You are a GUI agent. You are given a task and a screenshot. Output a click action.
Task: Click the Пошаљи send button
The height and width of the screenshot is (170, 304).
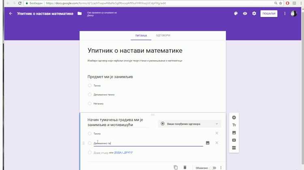(269, 13)
